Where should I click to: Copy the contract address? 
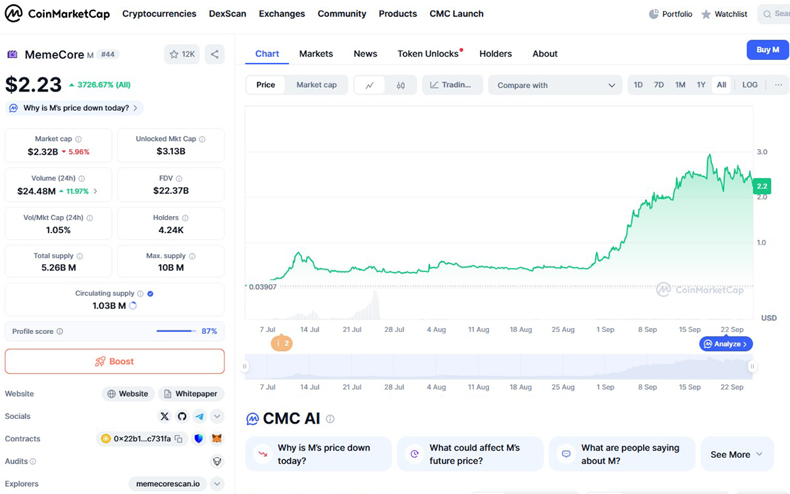[x=178, y=439]
